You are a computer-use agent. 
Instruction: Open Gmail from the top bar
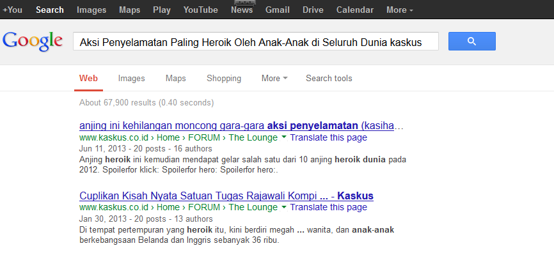pos(278,10)
